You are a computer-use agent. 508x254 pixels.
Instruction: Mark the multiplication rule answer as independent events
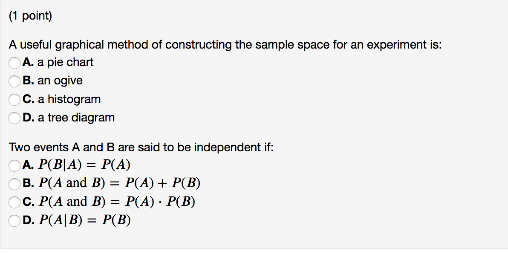(x=14, y=202)
